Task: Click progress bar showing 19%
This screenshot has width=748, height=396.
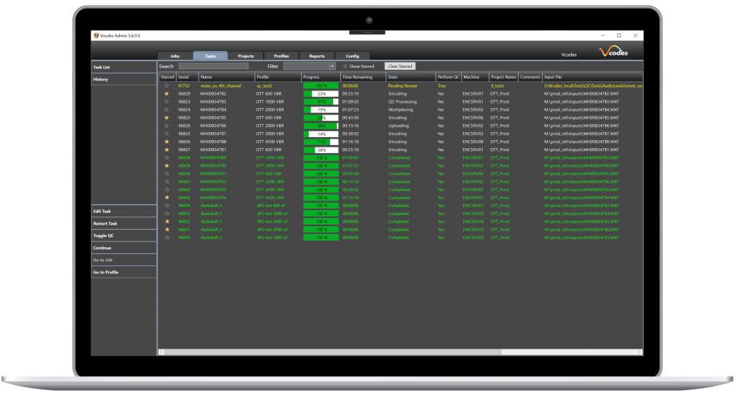Action: coord(321,109)
